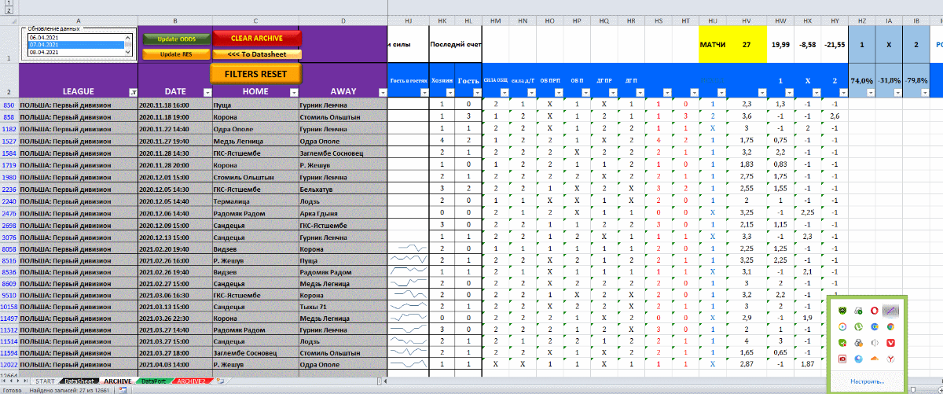Open uTorrent from the system tray popup
This screenshot has width=943, height=394.
coord(858,327)
